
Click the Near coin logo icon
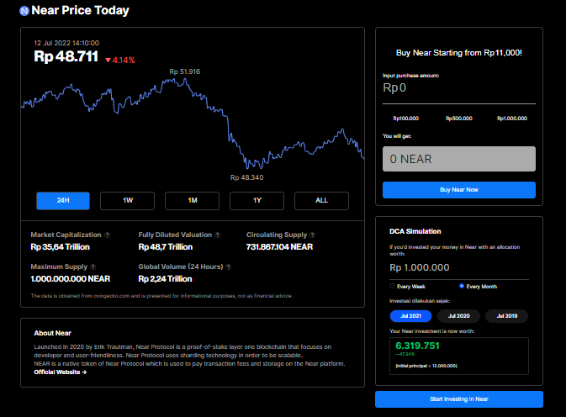[x=24, y=11]
